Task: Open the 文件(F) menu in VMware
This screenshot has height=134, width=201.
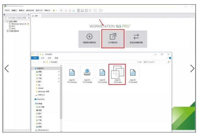Action: pyautogui.click(x=7, y=11)
